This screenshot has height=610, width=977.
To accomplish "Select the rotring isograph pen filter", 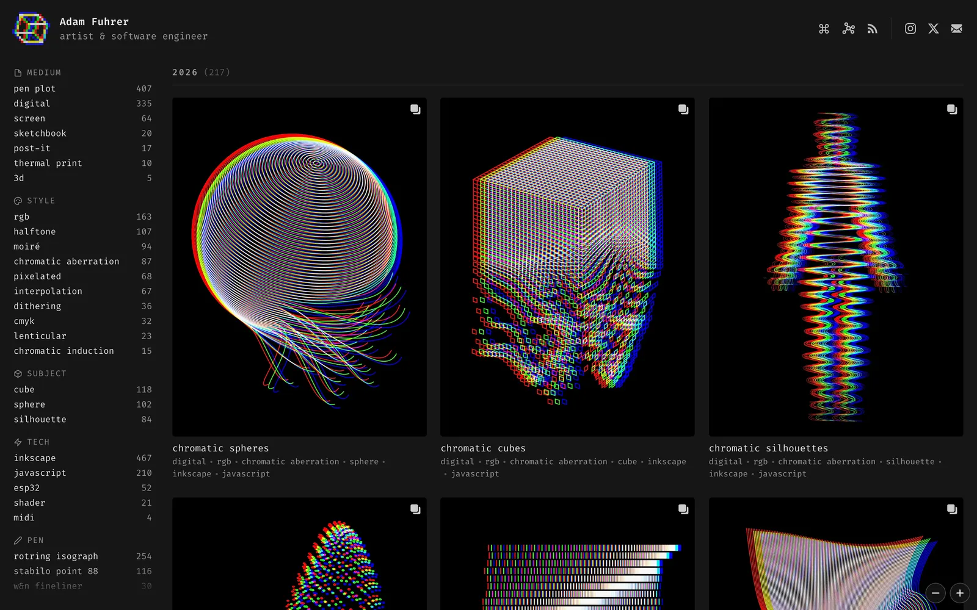I will pyautogui.click(x=82, y=556).
